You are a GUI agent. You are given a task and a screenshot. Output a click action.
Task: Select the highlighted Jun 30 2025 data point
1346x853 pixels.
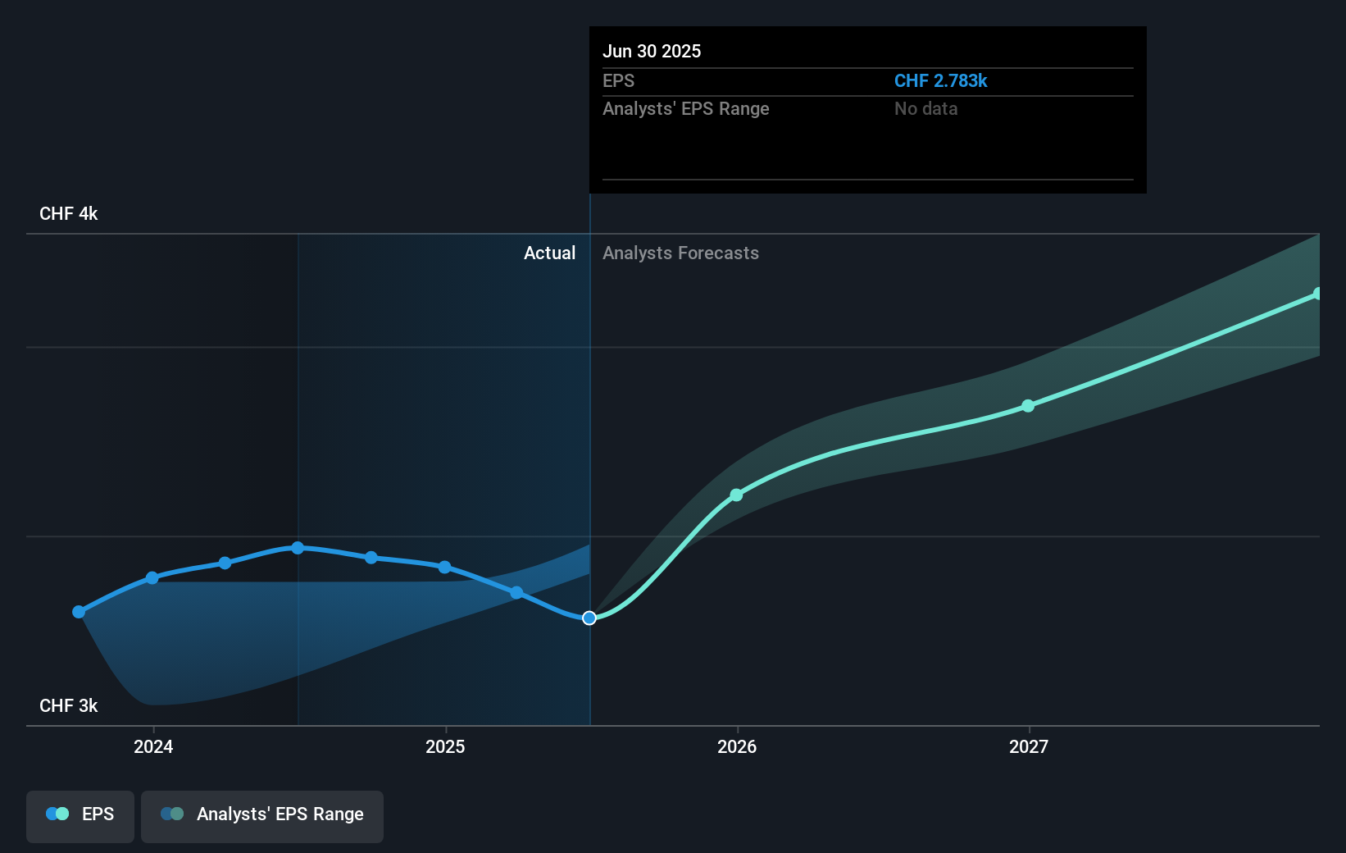(x=589, y=618)
